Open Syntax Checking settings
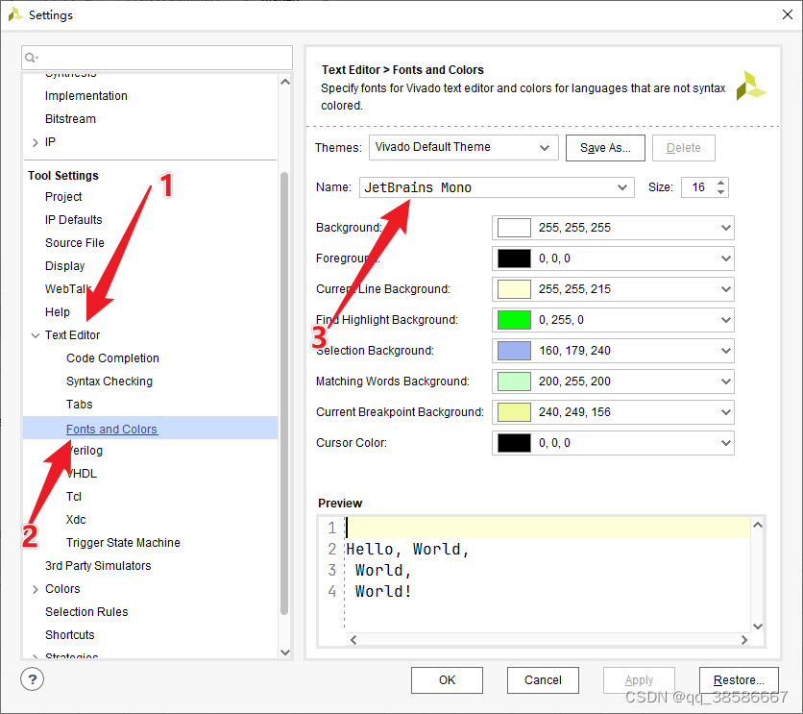Viewport: 803px width, 714px height. (109, 382)
